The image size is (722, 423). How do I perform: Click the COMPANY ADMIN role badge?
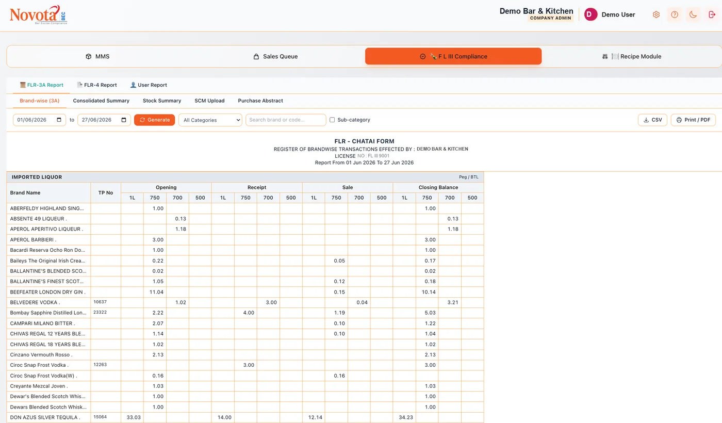pyautogui.click(x=551, y=18)
